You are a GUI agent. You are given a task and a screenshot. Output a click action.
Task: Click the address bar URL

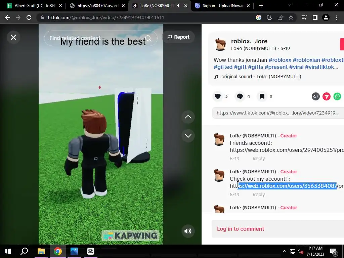(x=106, y=17)
